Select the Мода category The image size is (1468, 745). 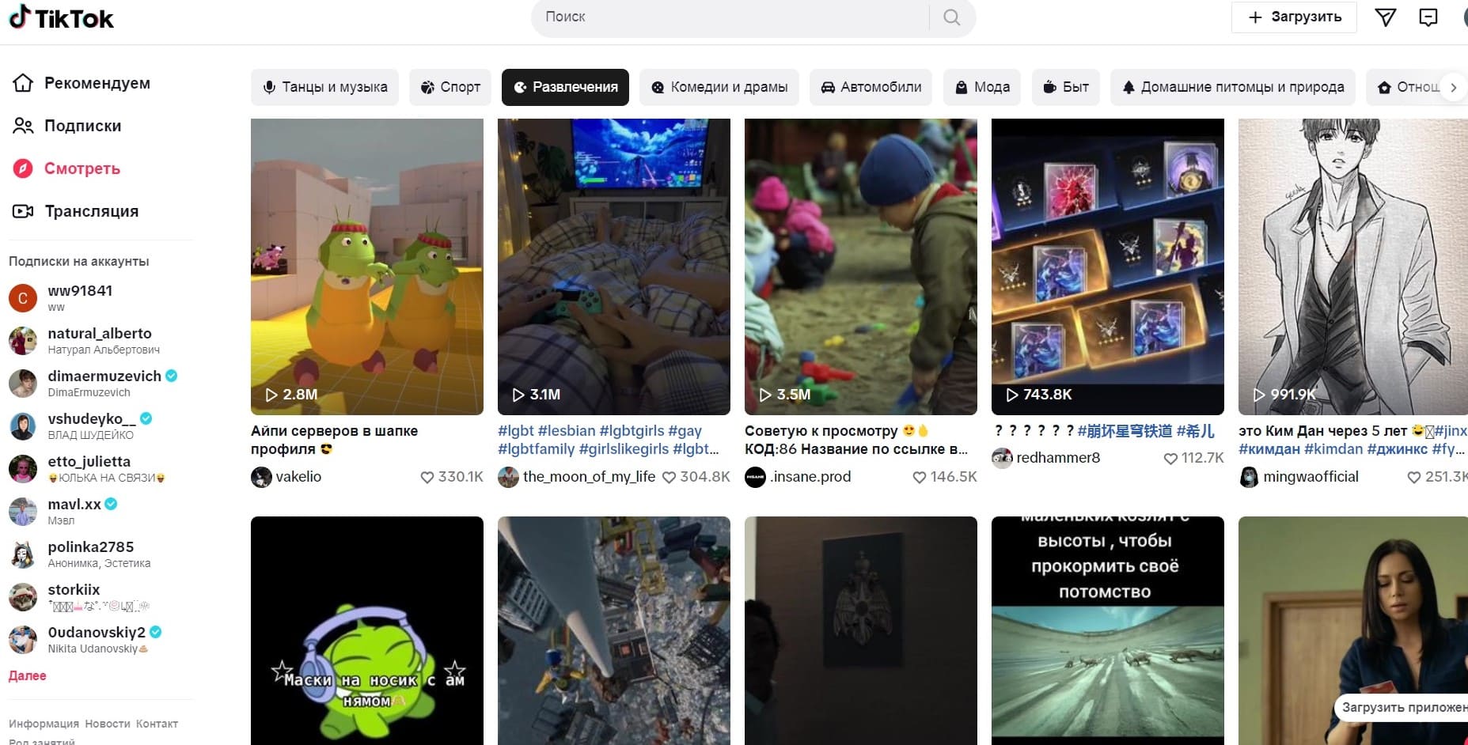coord(982,87)
